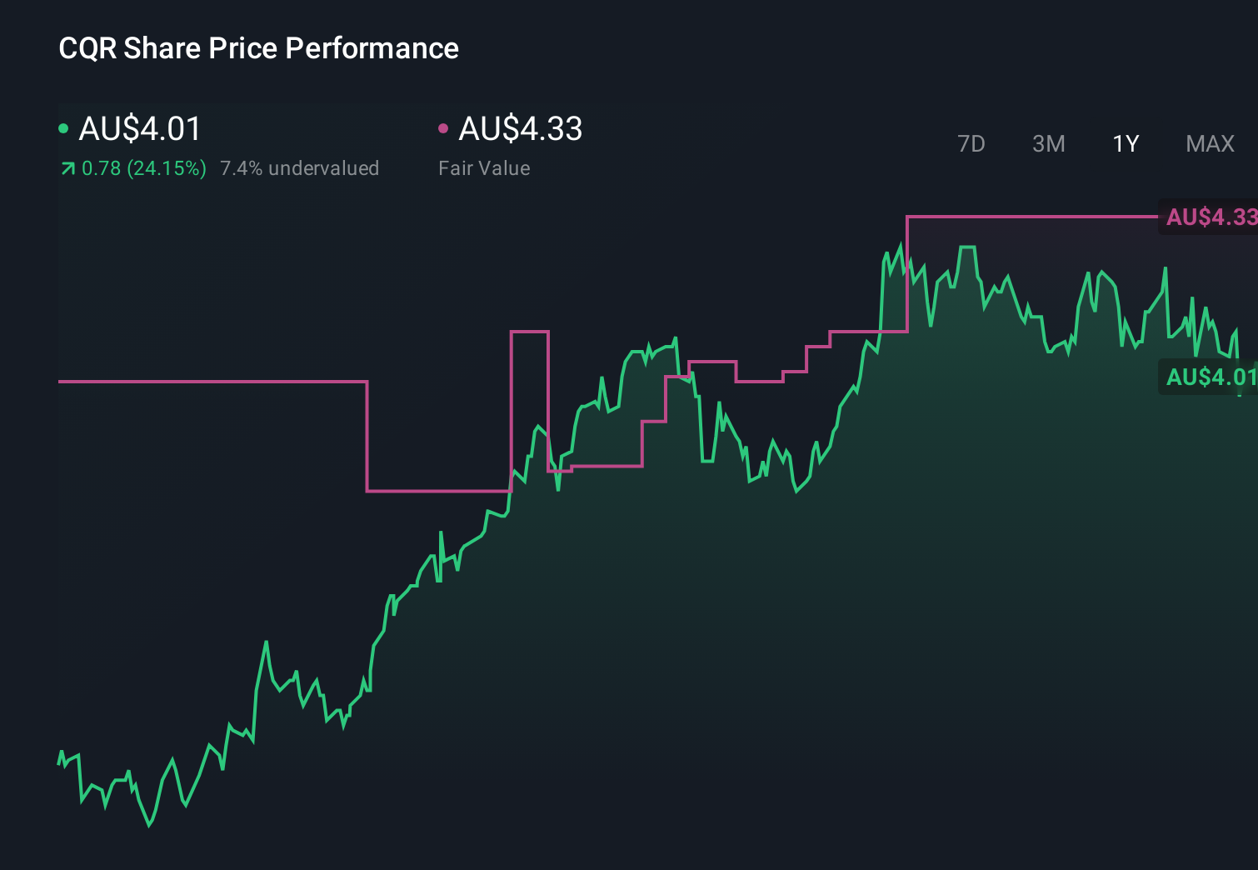
Task: Select the AU$4.33 Fair Value reading
Action: click(x=521, y=129)
